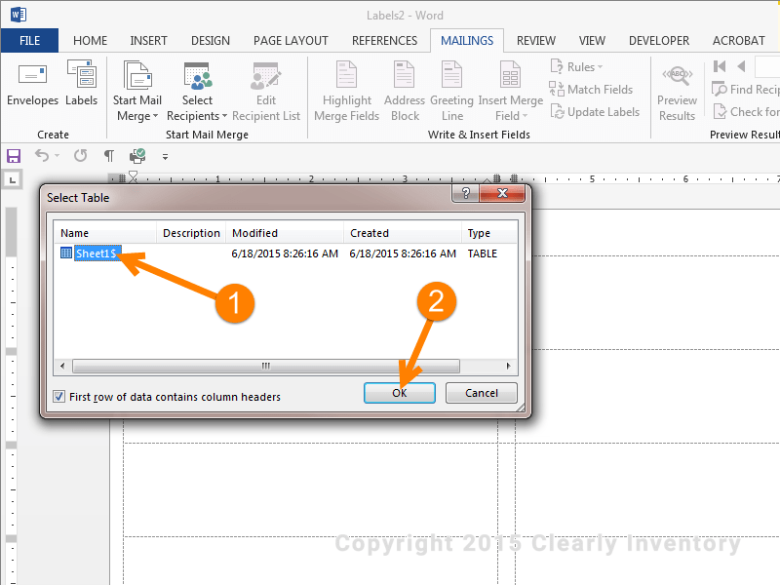
Task: Click the print check icon in quick toolbar
Action: (137, 156)
